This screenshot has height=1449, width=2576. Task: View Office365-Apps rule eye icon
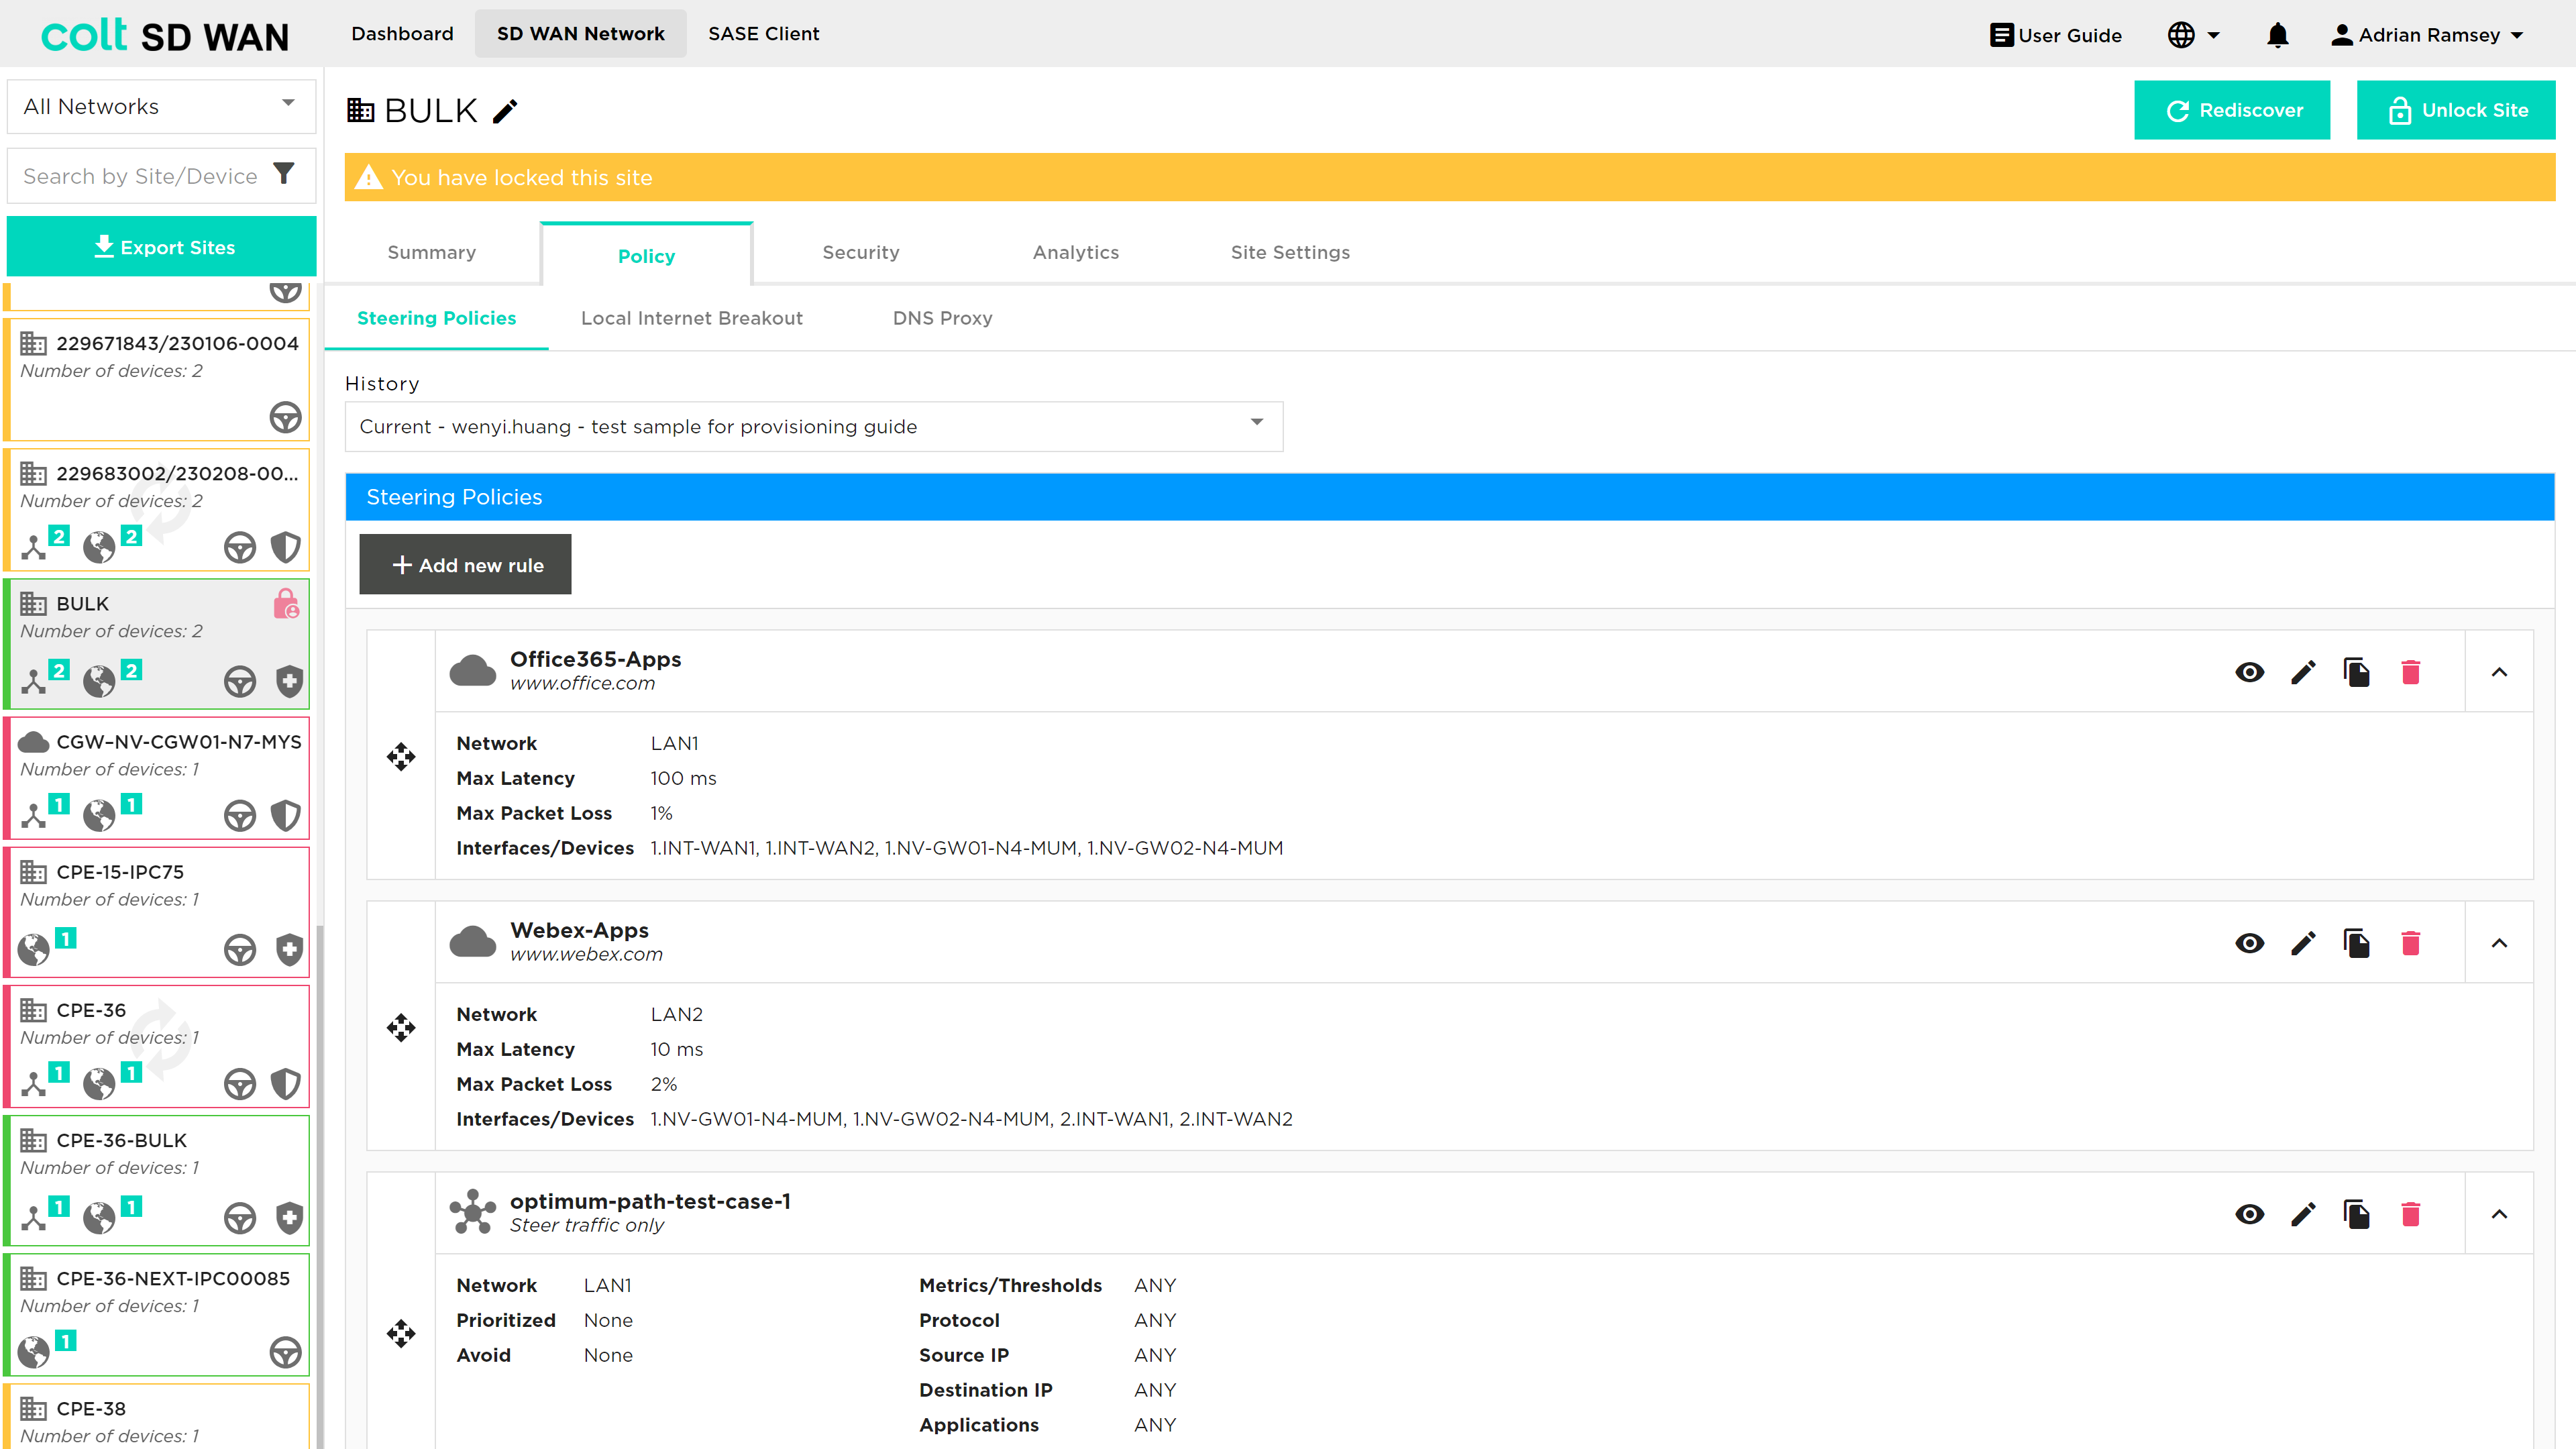pyautogui.click(x=2250, y=672)
